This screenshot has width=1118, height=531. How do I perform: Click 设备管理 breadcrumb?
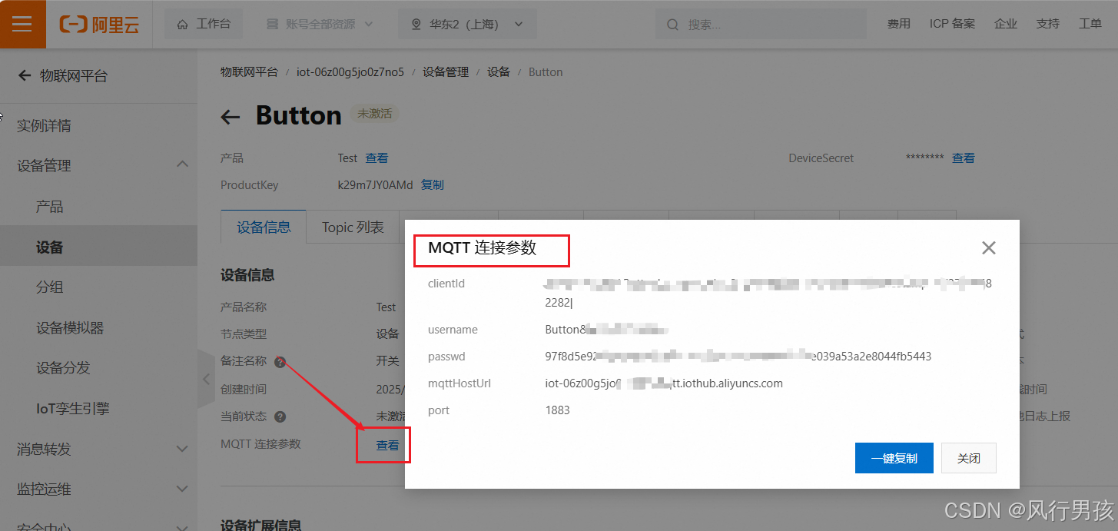pyautogui.click(x=446, y=71)
